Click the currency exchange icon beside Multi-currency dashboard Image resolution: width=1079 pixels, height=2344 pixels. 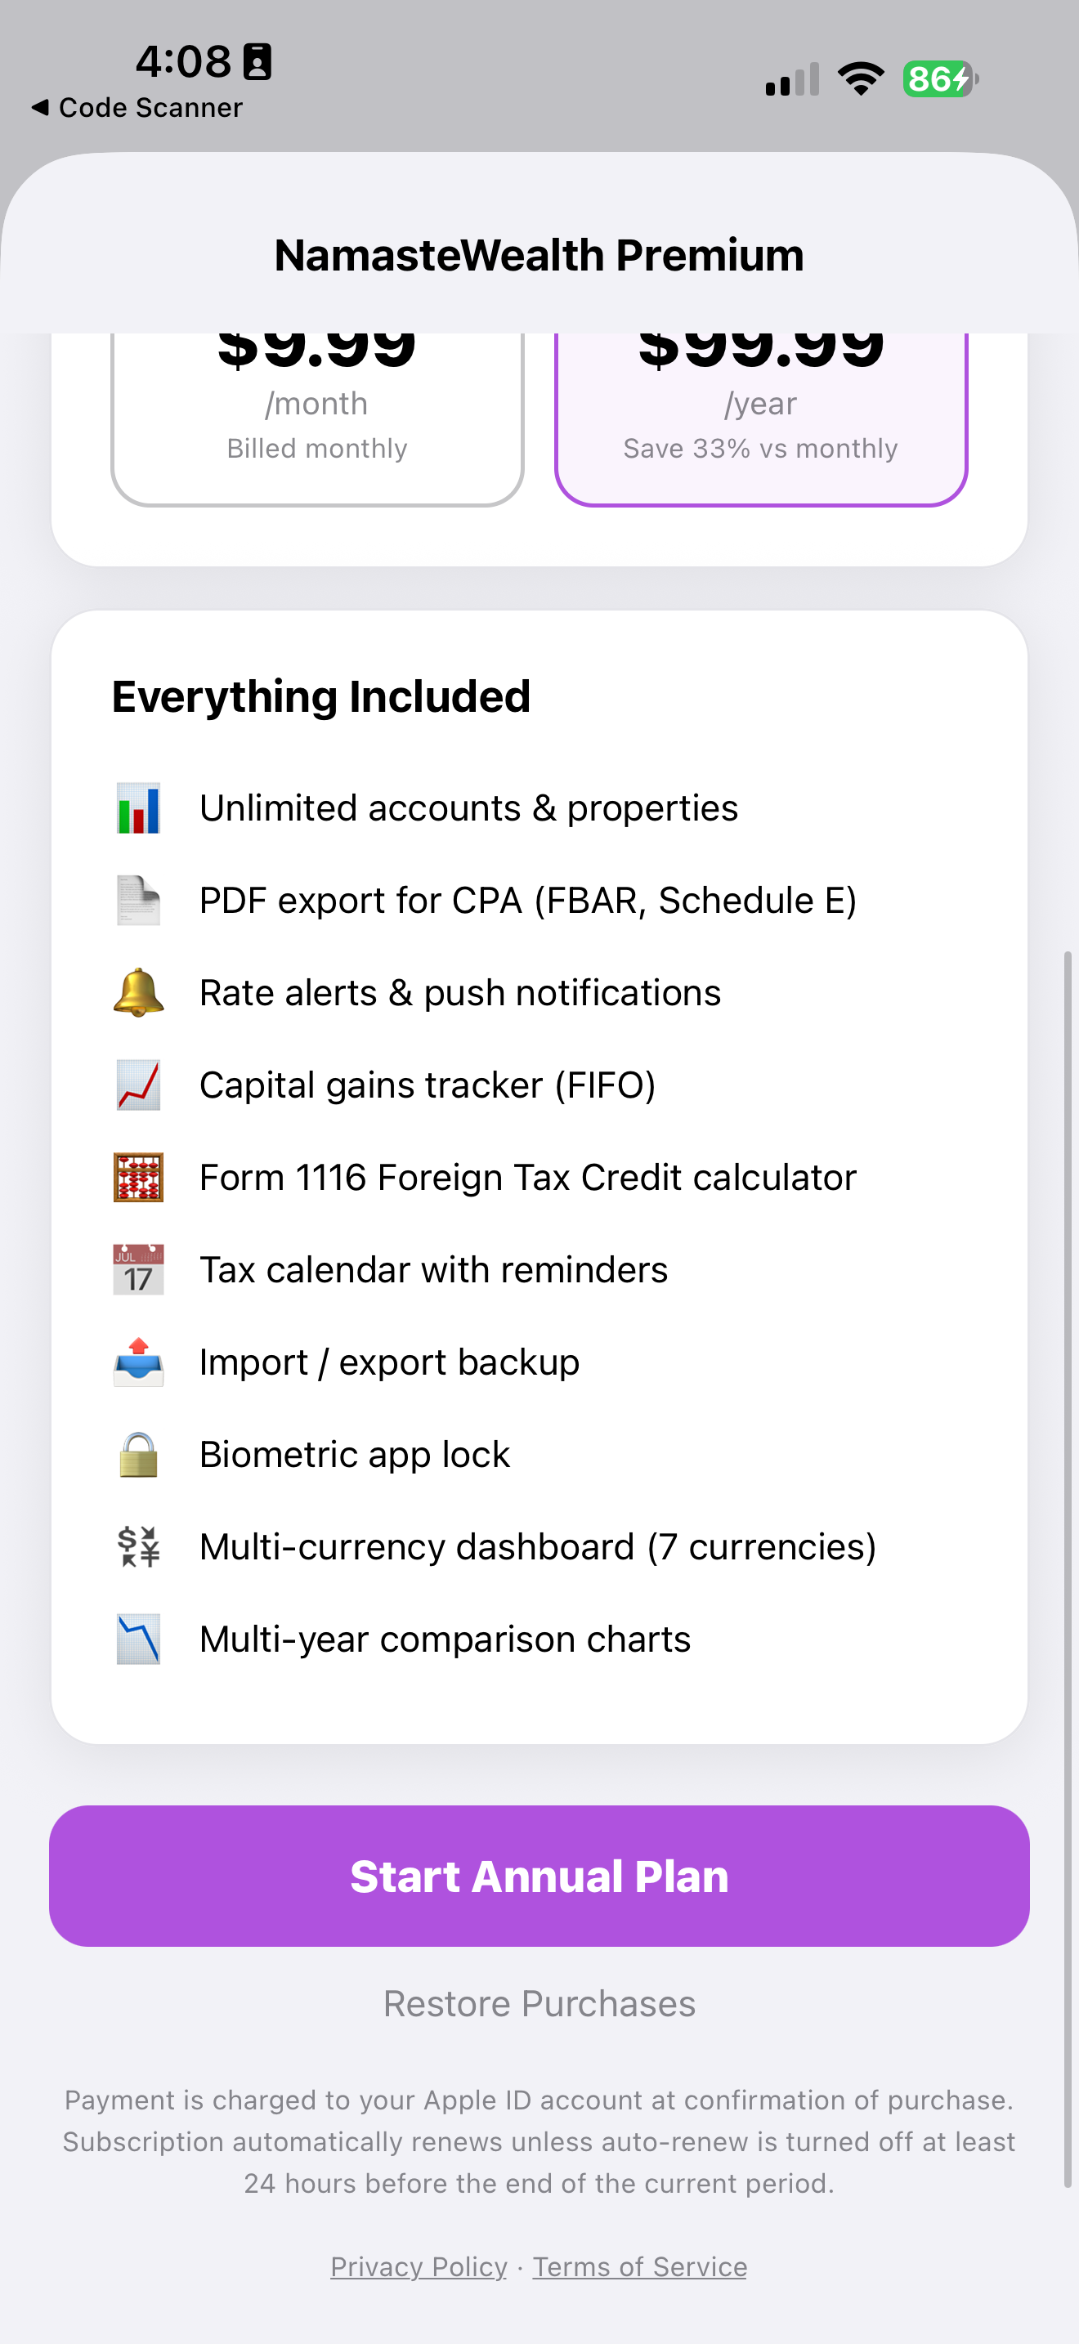138,1547
